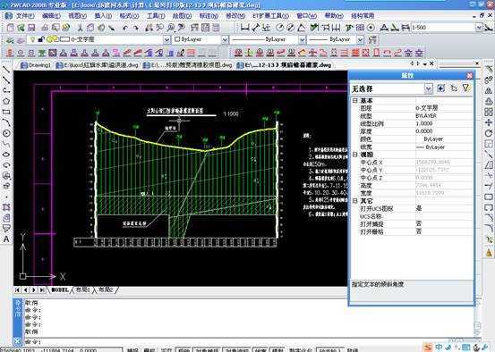Toggle 正交 (ortho) in status bar
Screen dimensions: 495x352
click(x=166, y=350)
